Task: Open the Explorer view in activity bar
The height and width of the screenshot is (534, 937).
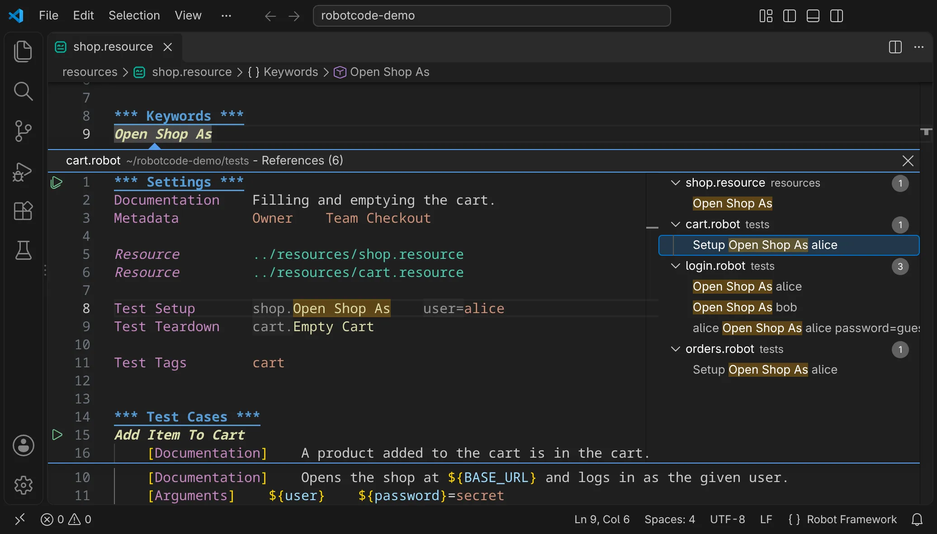Action: click(x=23, y=51)
